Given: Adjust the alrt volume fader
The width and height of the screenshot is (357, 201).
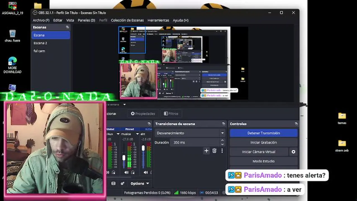Looking at the screenshot, I should [x=143, y=148].
